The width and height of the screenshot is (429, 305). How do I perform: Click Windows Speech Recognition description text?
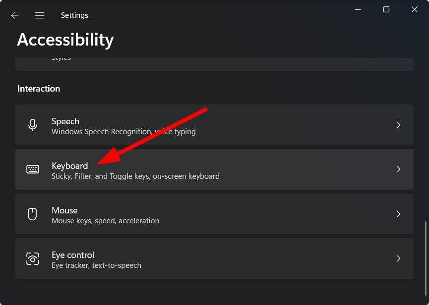point(123,132)
